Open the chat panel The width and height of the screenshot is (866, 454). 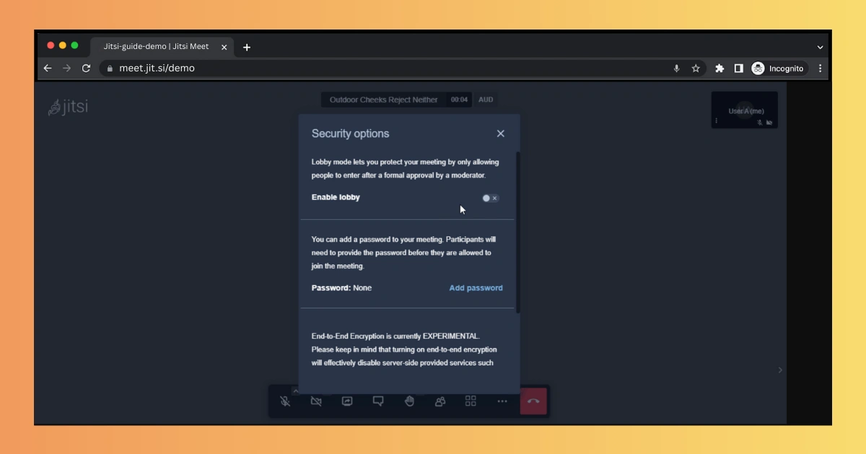[x=378, y=401]
